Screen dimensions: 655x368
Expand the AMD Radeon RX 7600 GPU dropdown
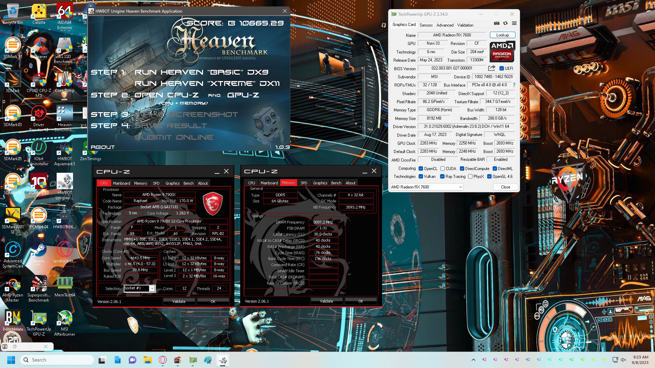point(426,187)
